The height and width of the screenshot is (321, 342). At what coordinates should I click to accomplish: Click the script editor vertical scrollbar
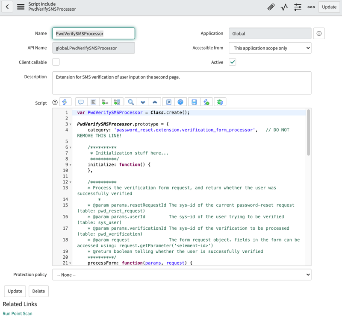(308, 132)
